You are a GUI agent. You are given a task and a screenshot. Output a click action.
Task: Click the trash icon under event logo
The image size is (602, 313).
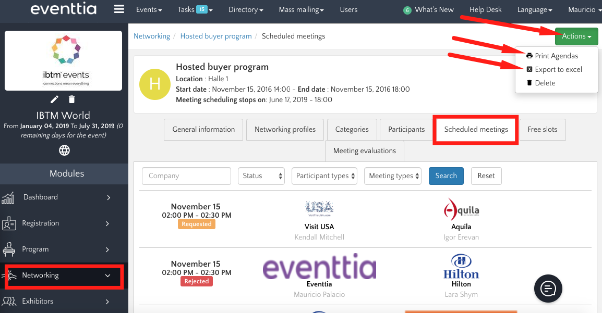(x=72, y=99)
